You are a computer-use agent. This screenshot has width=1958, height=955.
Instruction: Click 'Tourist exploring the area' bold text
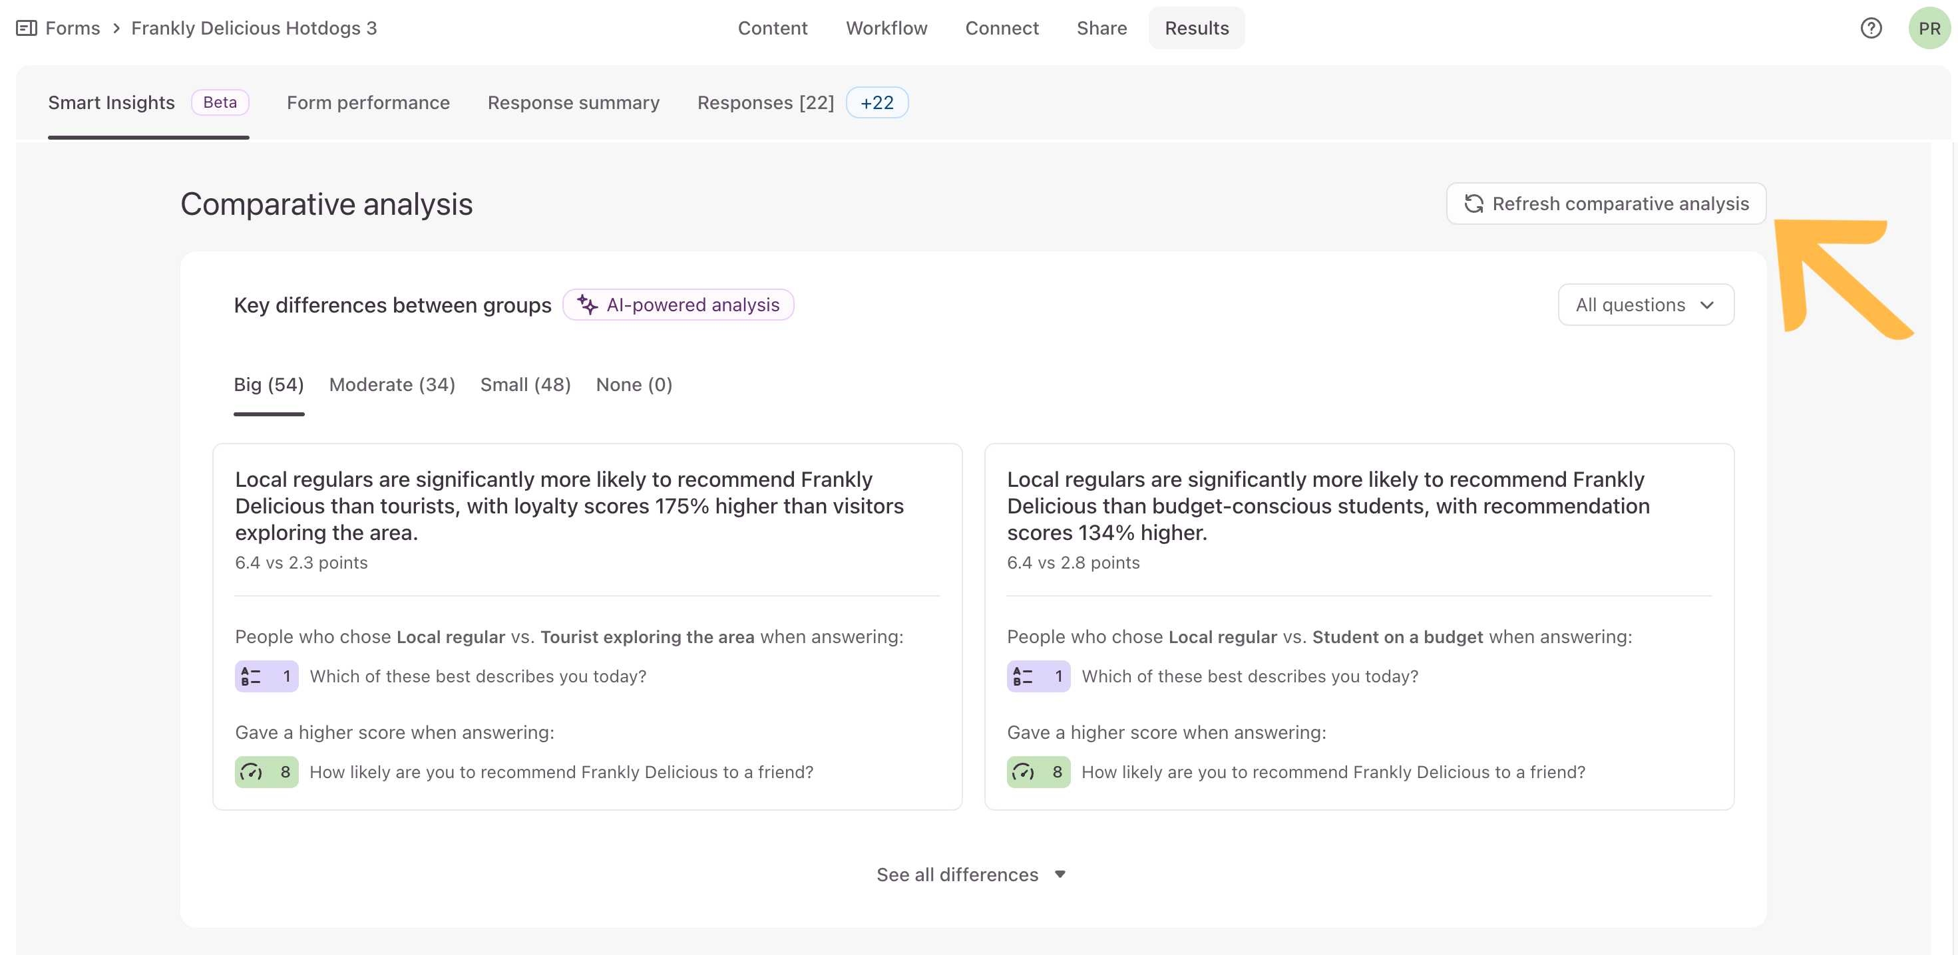click(x=647, y=636)
